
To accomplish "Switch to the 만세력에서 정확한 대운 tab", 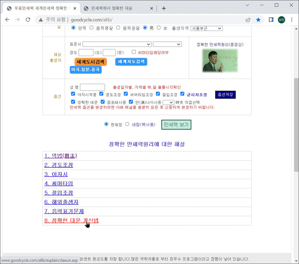I will [116, 7].
